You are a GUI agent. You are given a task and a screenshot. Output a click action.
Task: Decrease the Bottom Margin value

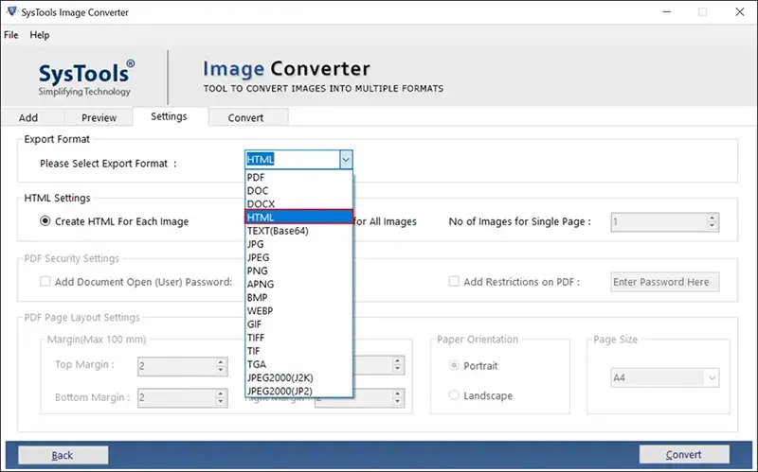pyautogui.click(x=221, y=403)
